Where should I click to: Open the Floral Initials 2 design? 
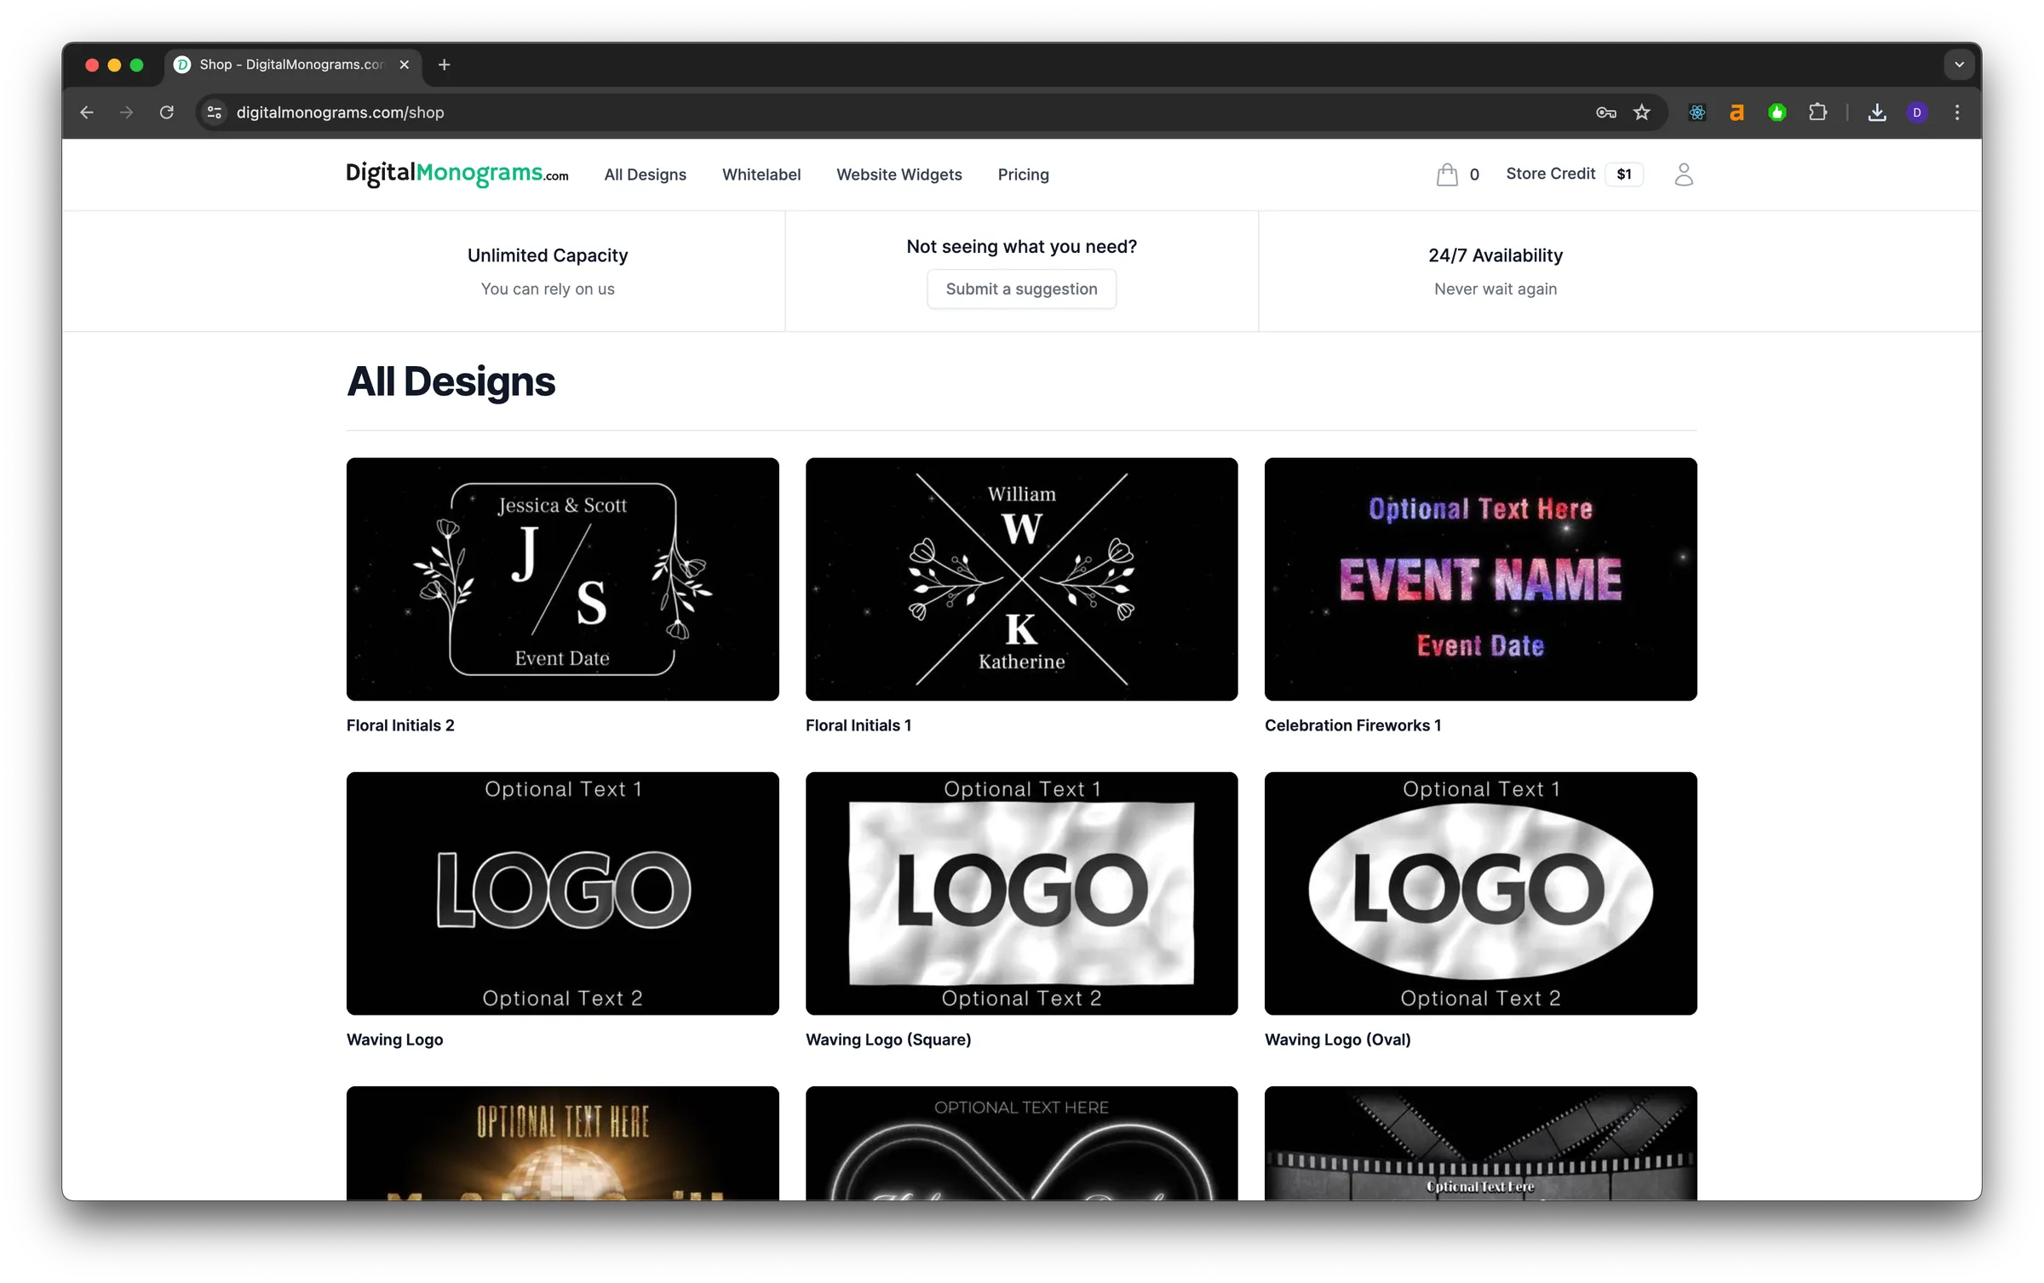click(x=562, y=579)
